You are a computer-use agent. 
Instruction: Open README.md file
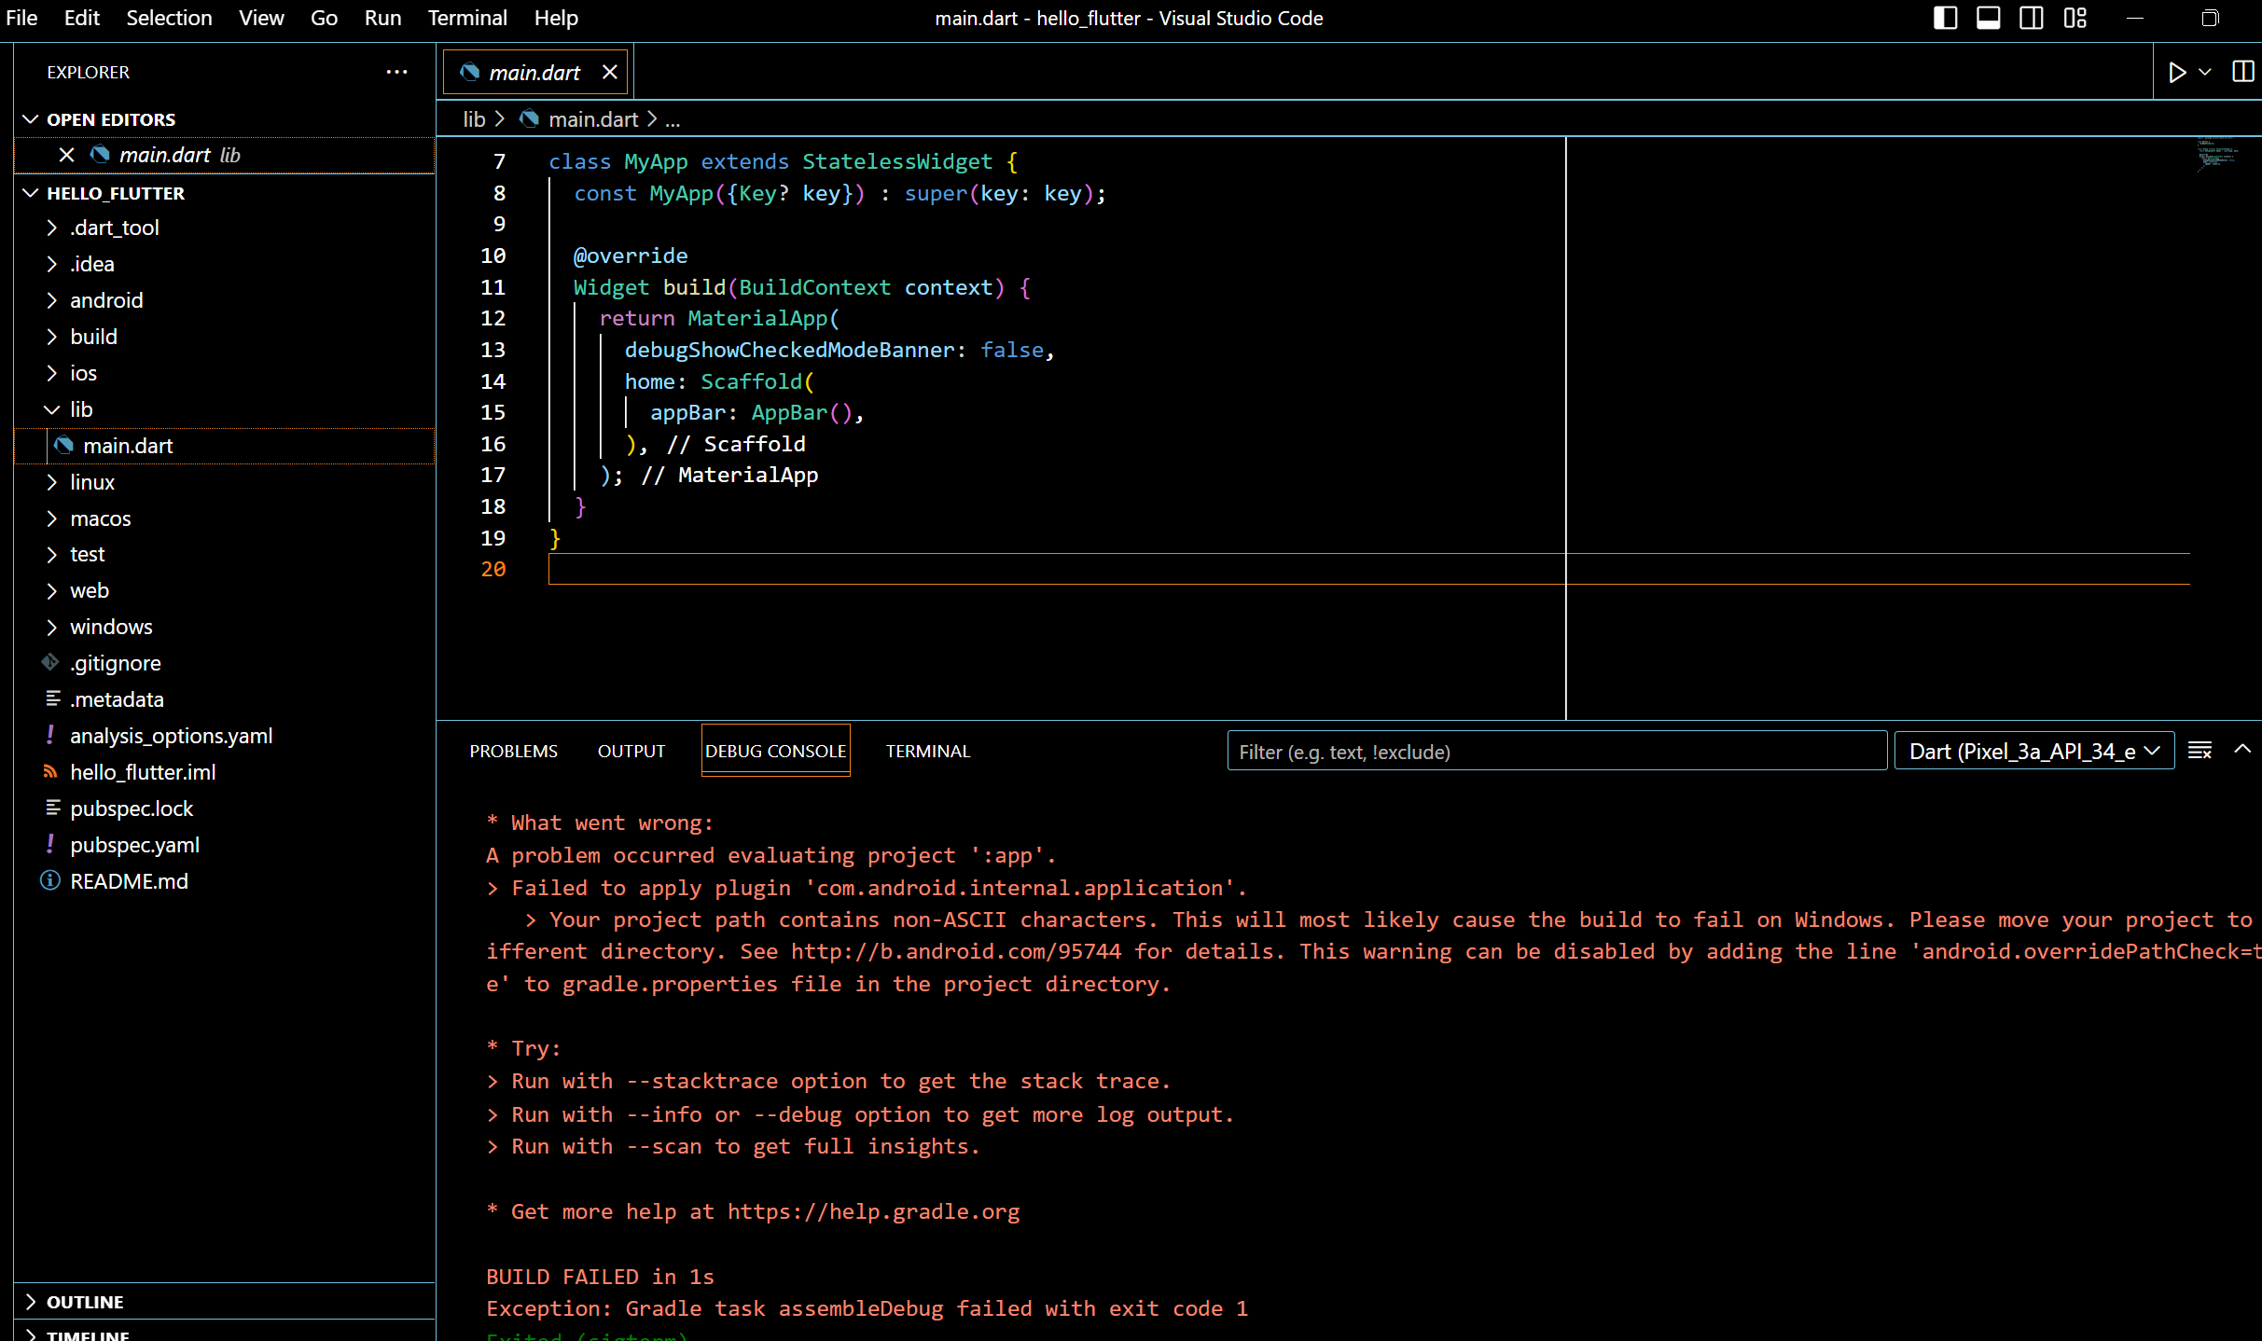tap(225, 881)
